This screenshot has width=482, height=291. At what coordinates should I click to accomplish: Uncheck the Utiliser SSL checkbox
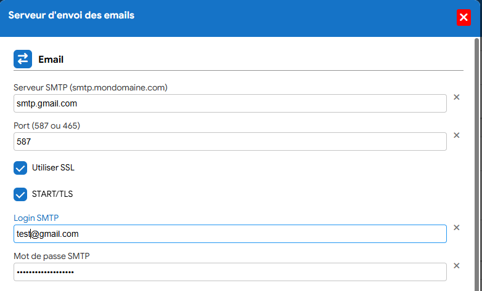click(20, 168)
